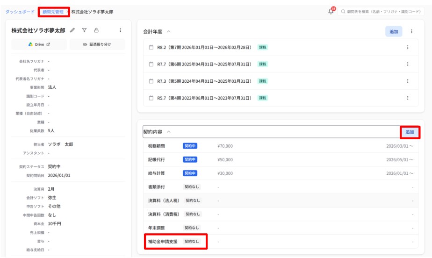Image resolution: width=432 pixels, height=258 pixels.
Task: Select the 税務顧問 contract row
Action: [281, 146]
